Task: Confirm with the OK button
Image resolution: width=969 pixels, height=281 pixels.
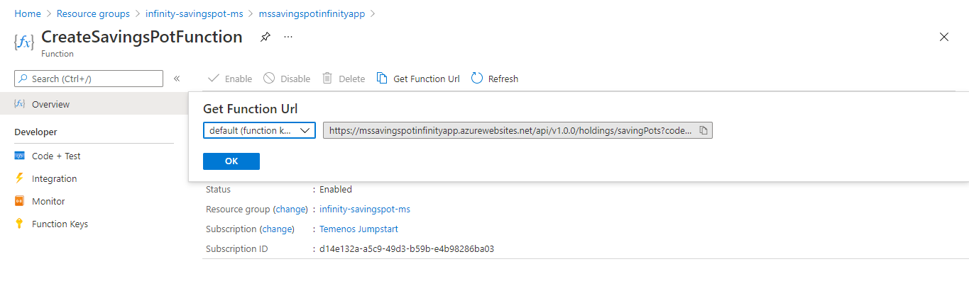Action: coord(231,161)
